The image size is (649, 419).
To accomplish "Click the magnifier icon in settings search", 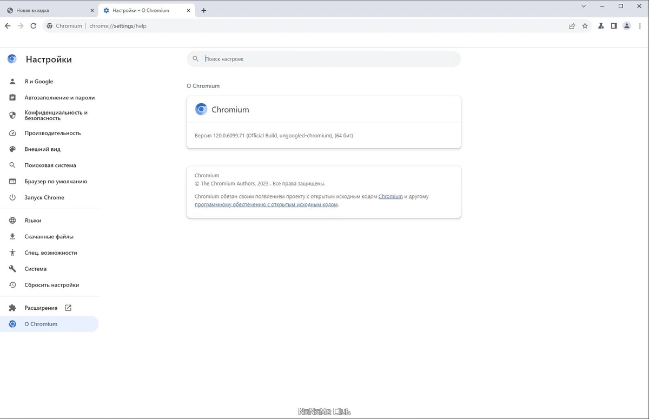I will pyautogui.click(x=196, y=59).
